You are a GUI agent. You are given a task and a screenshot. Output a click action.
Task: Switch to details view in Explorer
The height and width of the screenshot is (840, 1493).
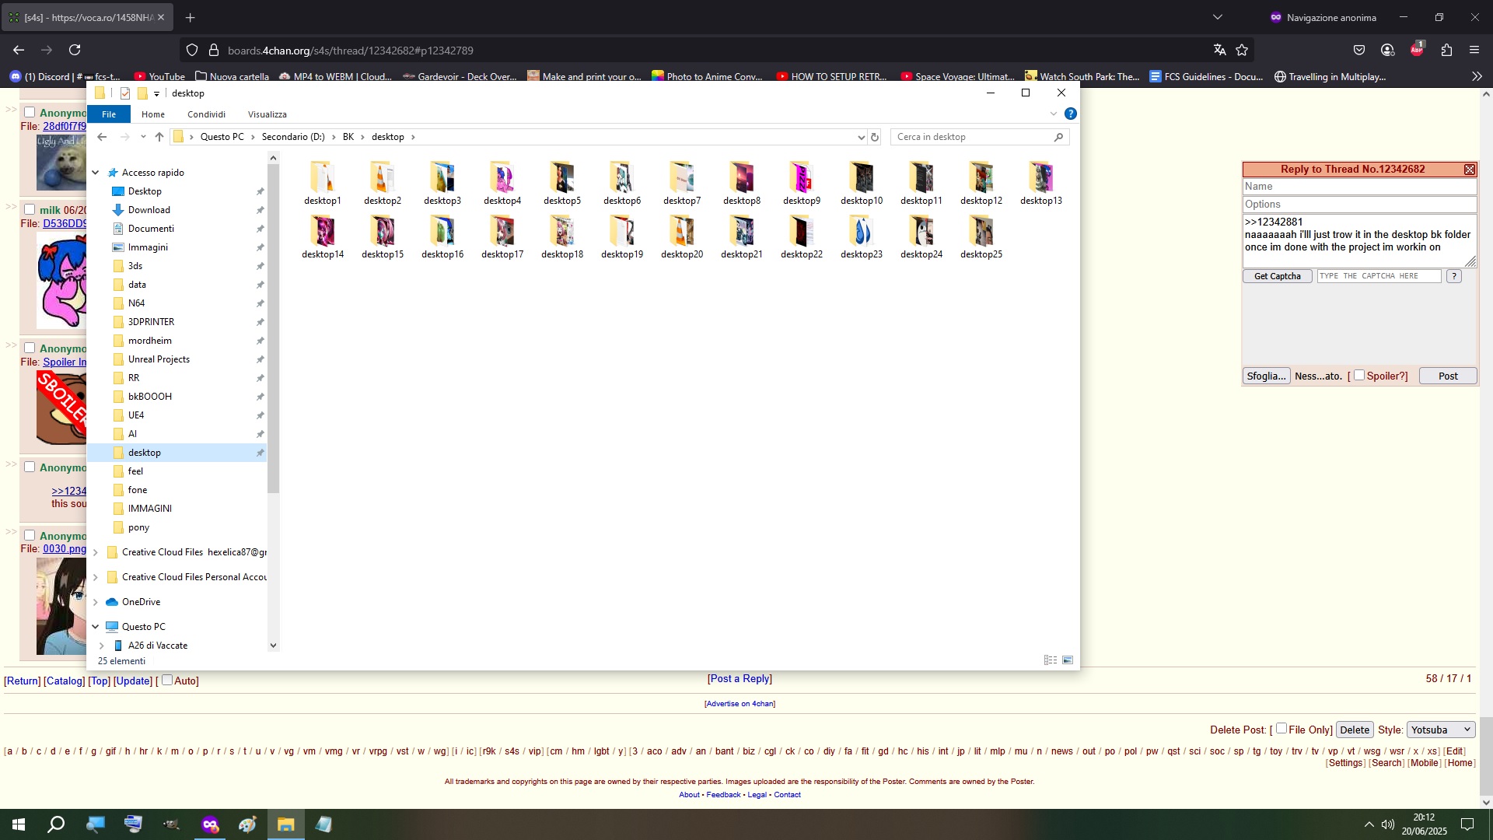(x=1051, y=660)
